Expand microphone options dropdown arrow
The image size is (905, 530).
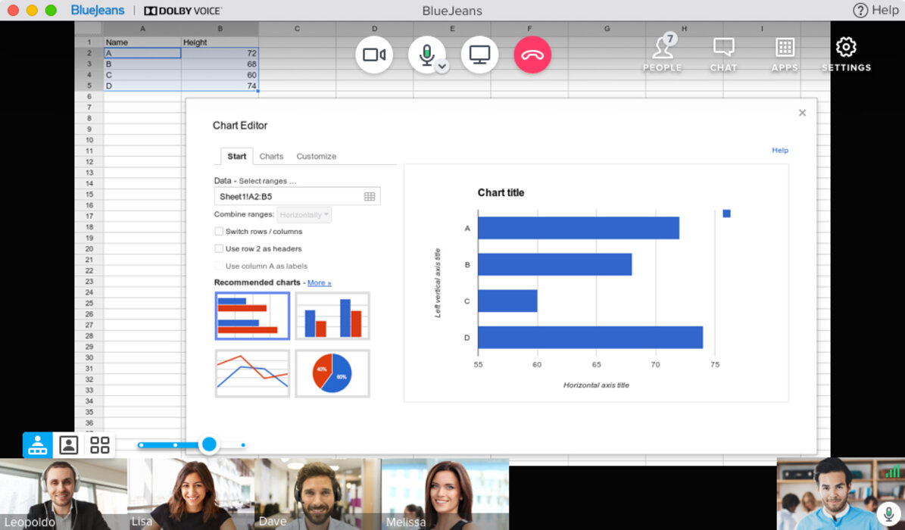[x=442, y=67]
